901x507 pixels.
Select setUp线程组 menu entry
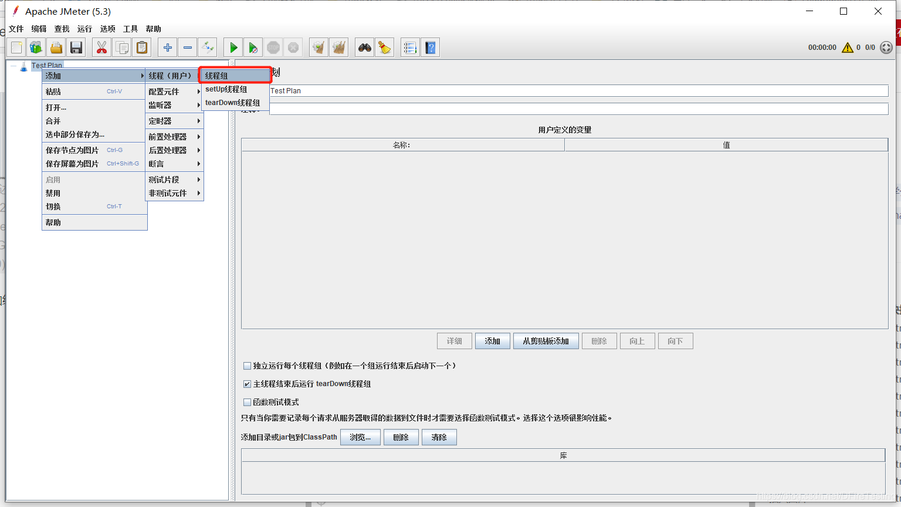(x=235, y=89)
